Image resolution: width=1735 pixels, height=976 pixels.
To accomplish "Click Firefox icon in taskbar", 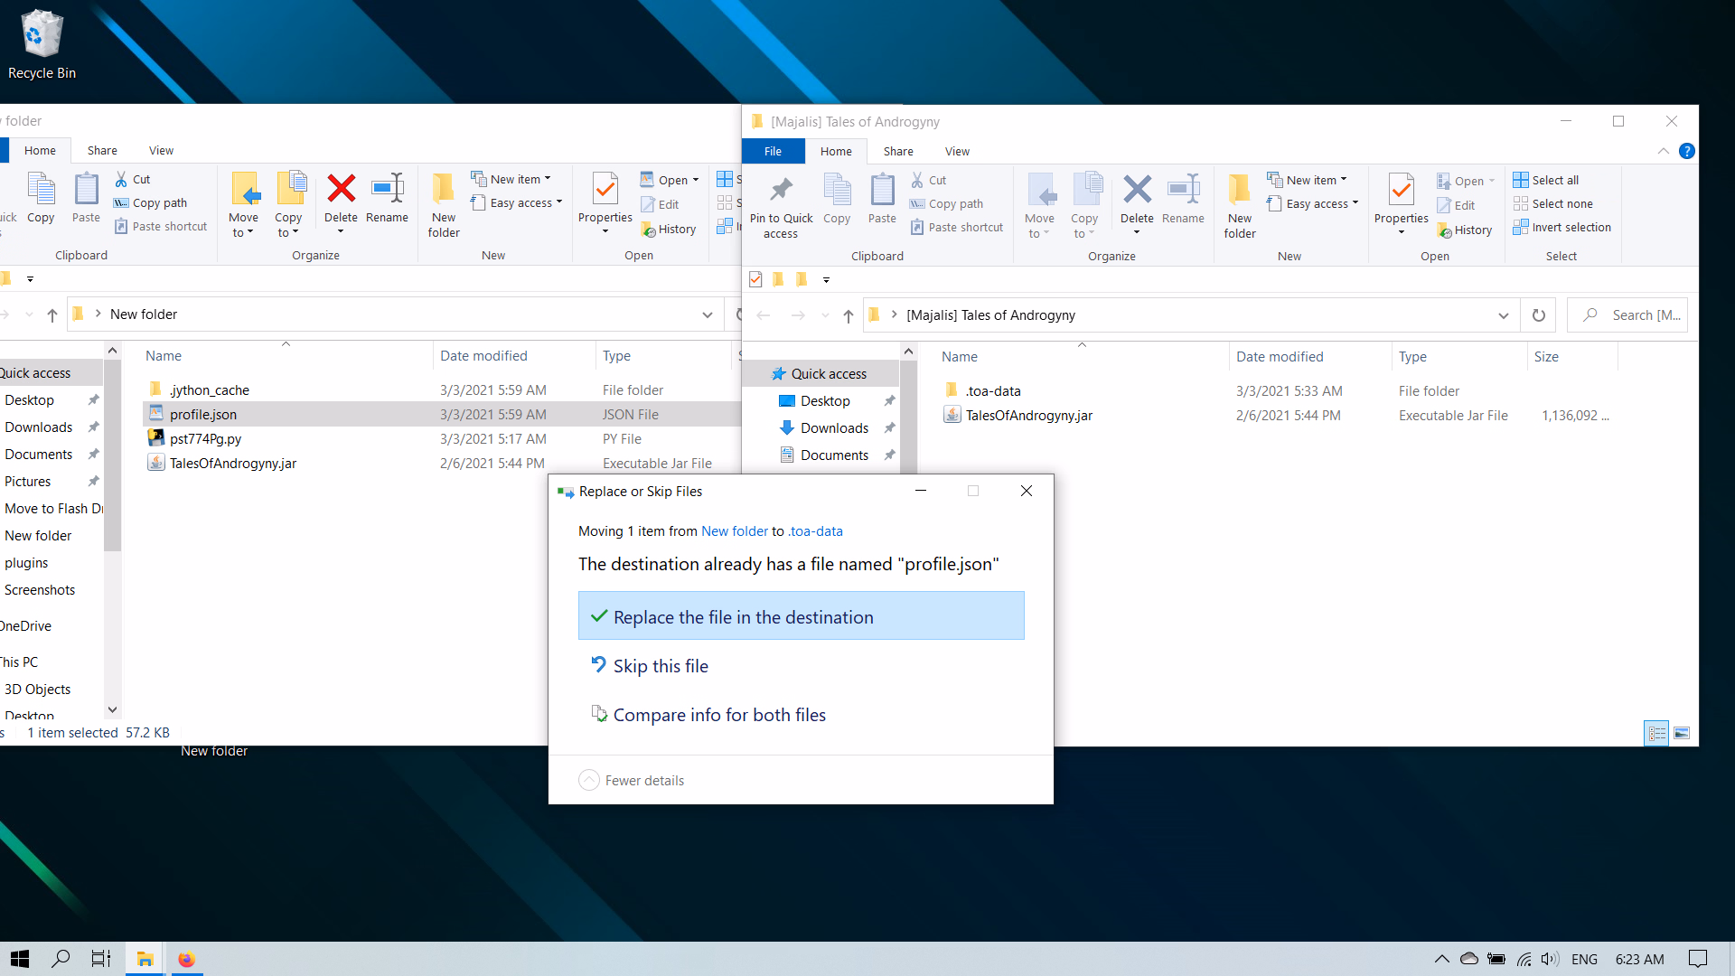I will pyautogui.click(x=186, y=959).
